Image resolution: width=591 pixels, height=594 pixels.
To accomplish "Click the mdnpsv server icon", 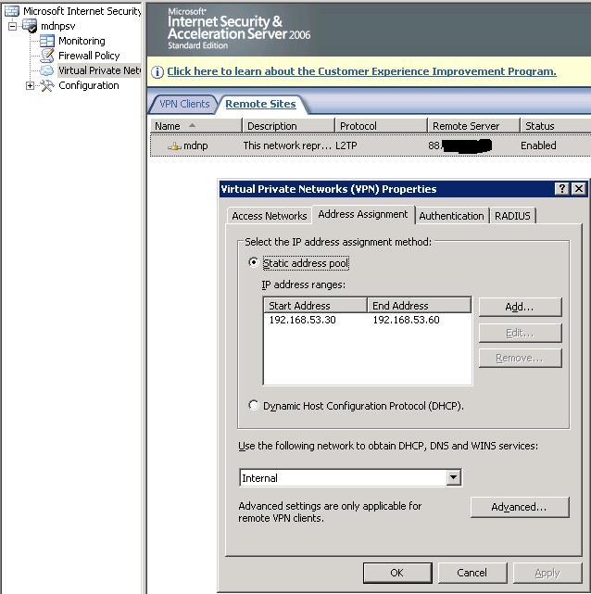I will [30, 26].
